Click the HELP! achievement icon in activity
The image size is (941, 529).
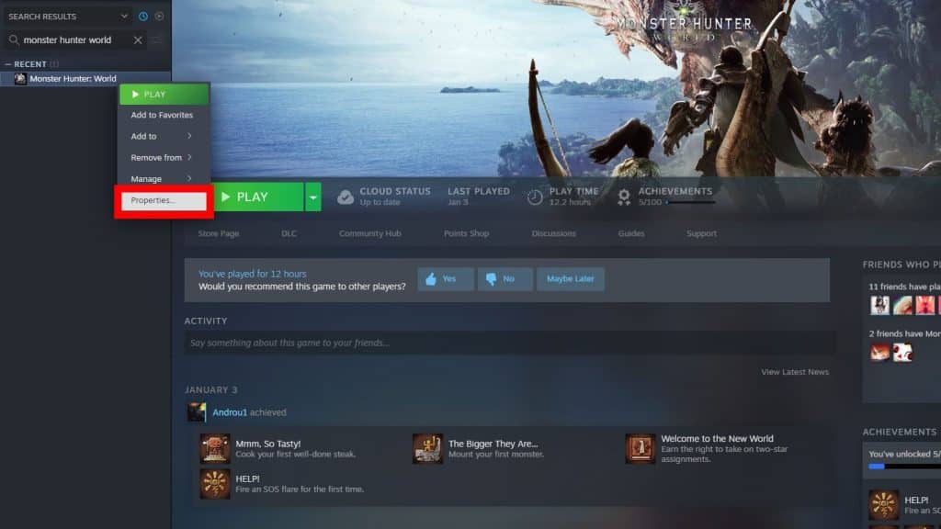(x=215, y=483)
